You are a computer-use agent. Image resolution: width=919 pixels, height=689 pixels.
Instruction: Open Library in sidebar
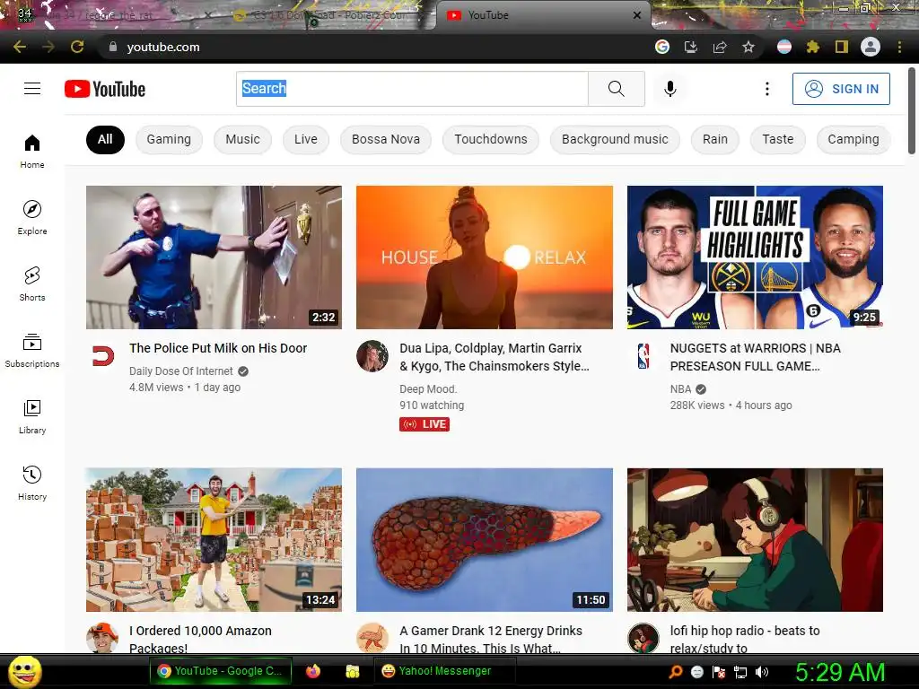click(x=32, y=416)
